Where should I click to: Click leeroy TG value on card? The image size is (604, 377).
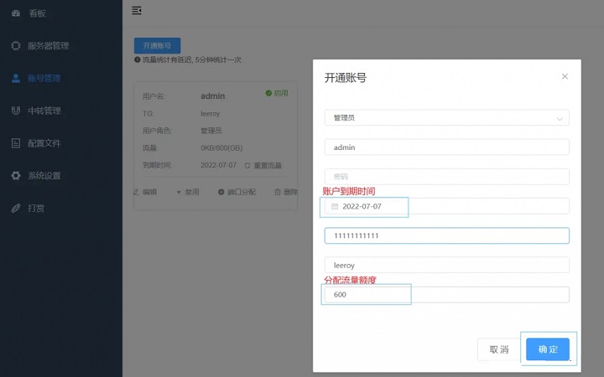[210, 114]
